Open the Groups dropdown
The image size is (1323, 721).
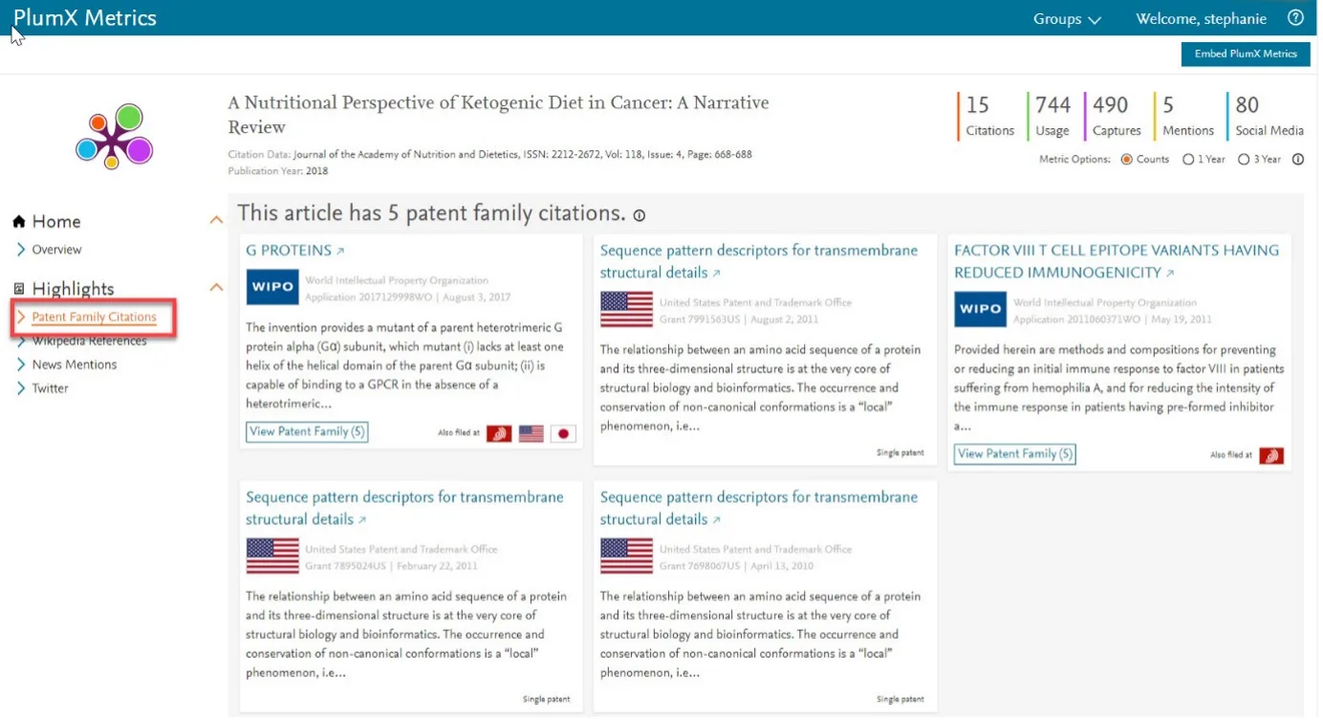pyautogui.click(x=1067, y=18)
